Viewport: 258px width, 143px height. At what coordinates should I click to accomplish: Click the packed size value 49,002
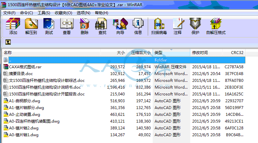point(145,135)
